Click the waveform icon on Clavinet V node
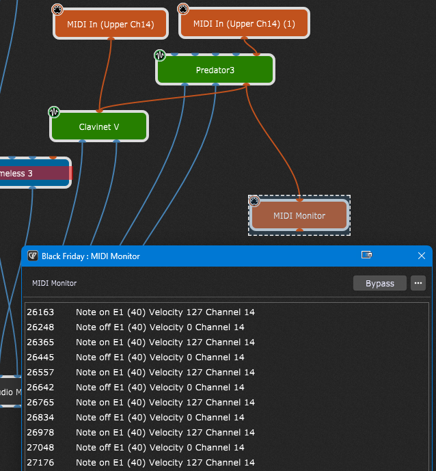This screenshot has height=471, width=436. [x=54, y=112]
